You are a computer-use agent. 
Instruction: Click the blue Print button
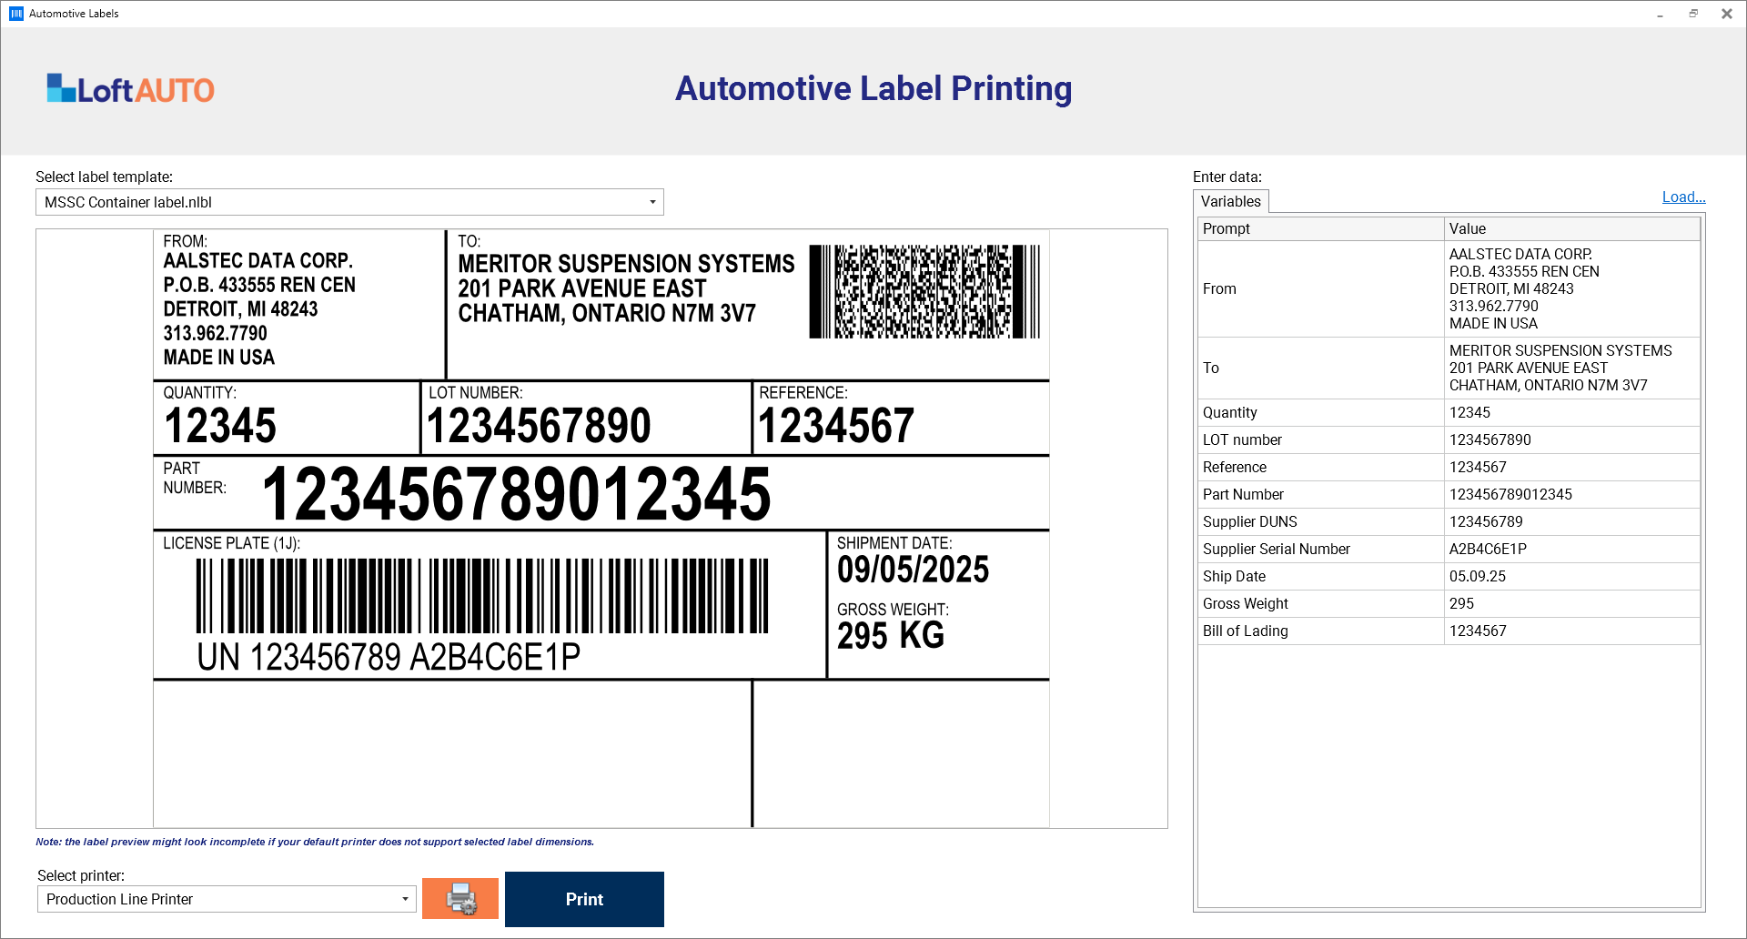coord(584,899)
